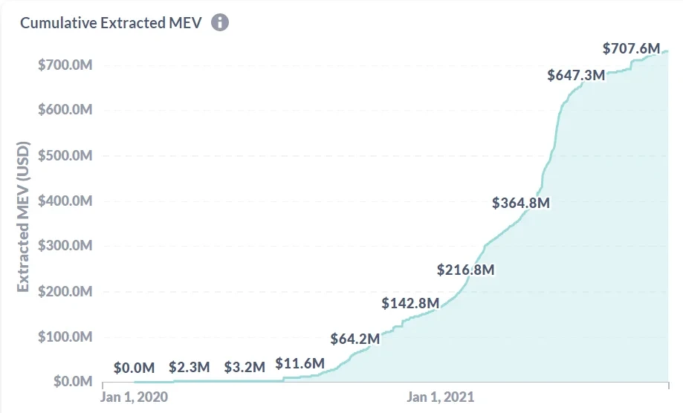The width and height of the screenshot is (683, 413).
Task: Click the Extracted MEV (USD) axis title
Action: tap(23, 215)
